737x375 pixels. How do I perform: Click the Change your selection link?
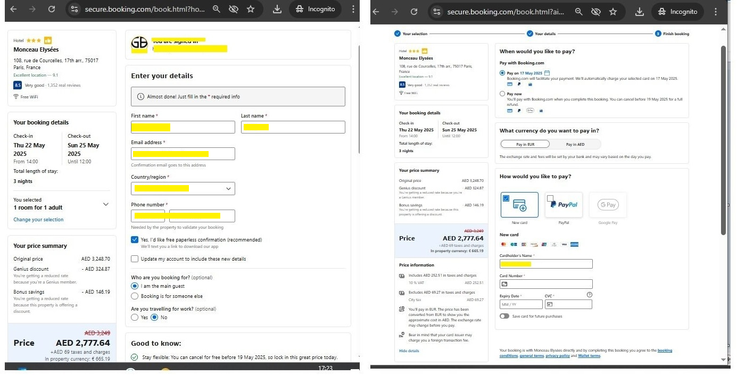tap(38, 220)
